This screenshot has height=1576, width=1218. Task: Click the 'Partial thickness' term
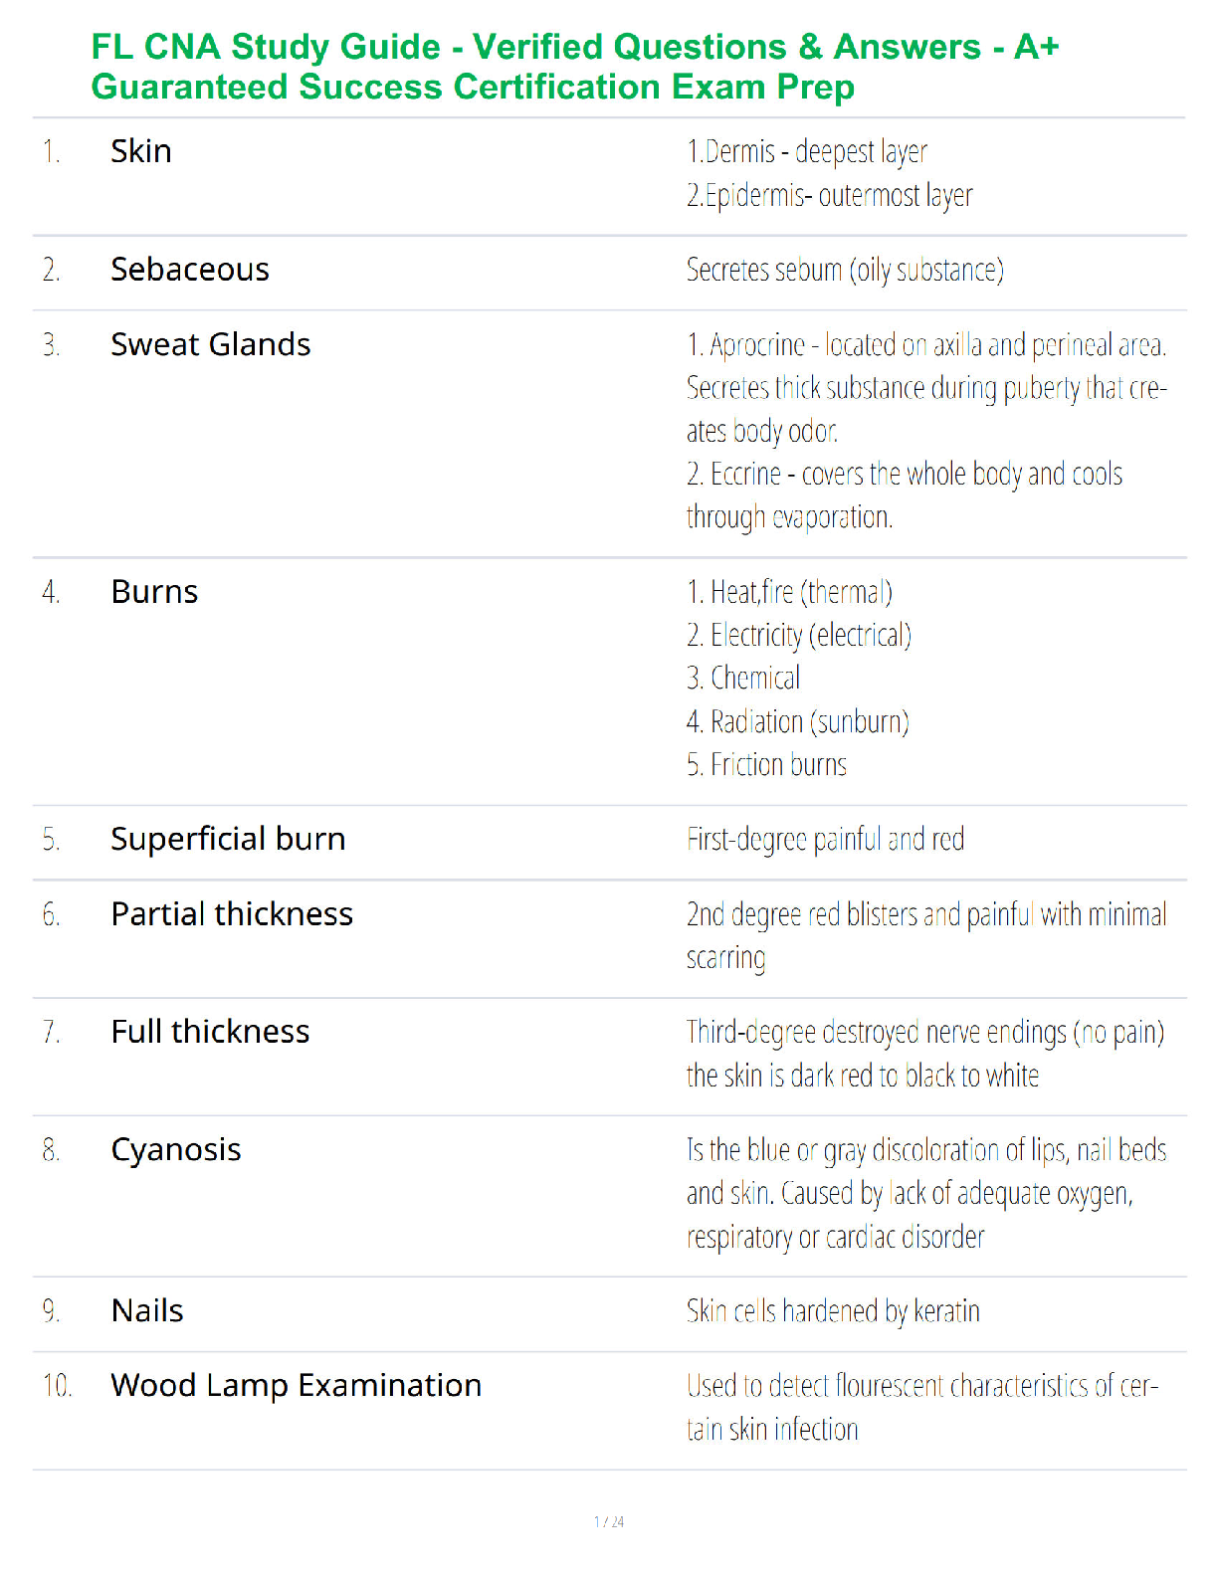pyautogui.click(x=232, y=913)
